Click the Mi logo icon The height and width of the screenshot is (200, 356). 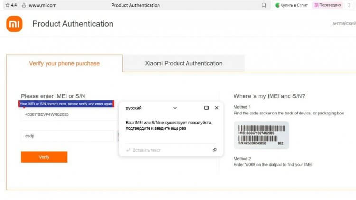click(14, 24)
